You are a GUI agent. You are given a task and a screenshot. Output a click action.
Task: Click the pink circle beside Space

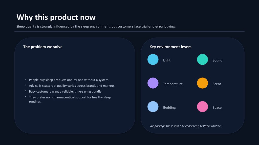(x=202, y=106)
